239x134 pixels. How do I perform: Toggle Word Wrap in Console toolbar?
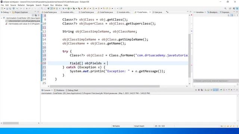(x=211, y=90)
